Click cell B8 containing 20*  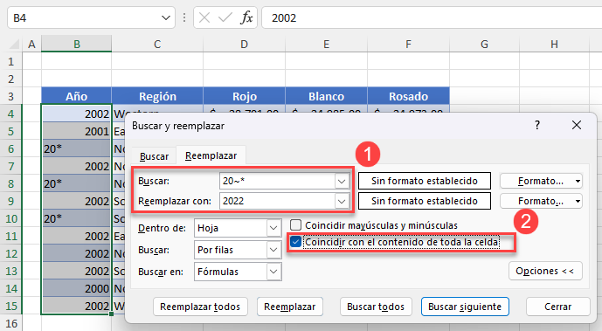click(x=76, y=183)
